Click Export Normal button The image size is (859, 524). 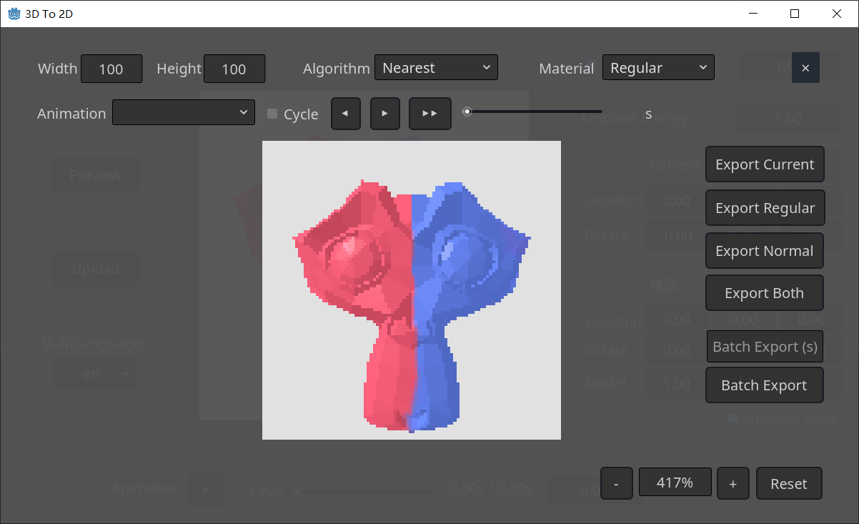[765, 251]
